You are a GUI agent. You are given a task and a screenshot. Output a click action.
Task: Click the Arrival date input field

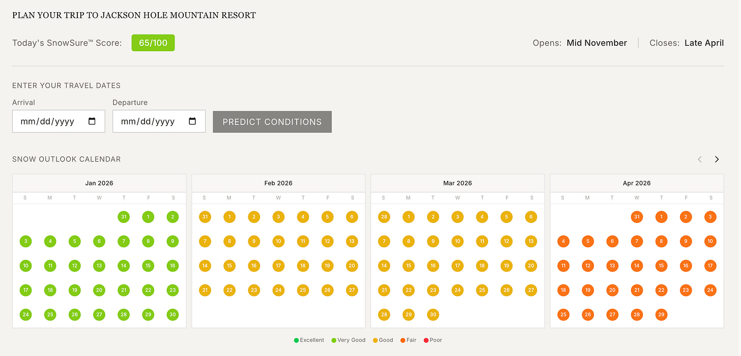[x=59, y=121]
